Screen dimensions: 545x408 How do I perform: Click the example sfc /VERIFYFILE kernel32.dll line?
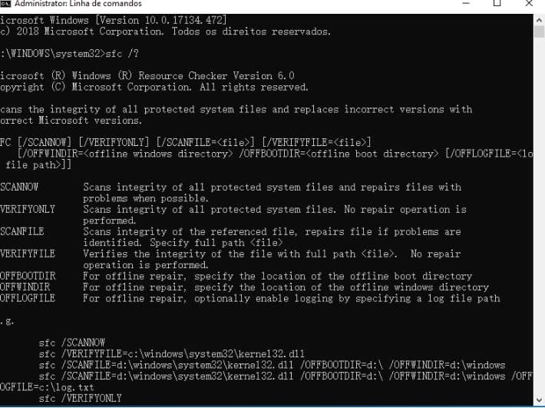tap(172, 353)
